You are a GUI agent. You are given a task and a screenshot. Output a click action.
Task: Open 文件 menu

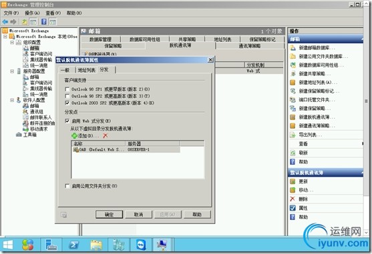pyautogui.click(x=11, y=13)
